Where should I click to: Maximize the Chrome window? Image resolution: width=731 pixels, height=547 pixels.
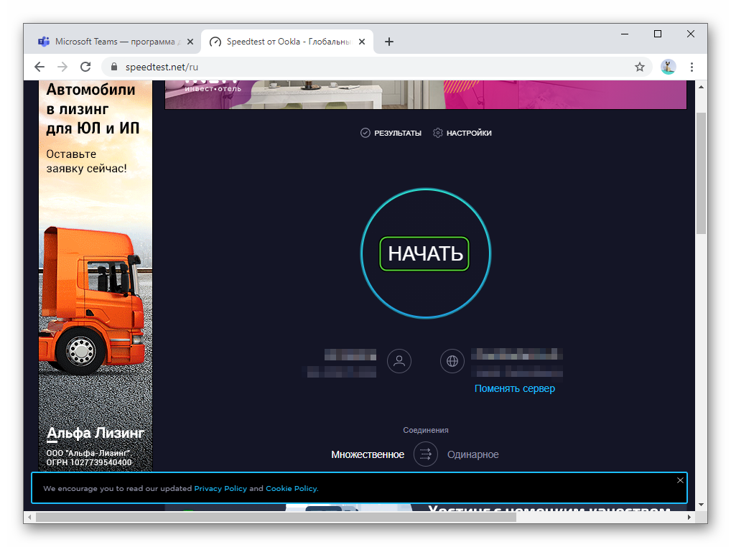(658, 34)
